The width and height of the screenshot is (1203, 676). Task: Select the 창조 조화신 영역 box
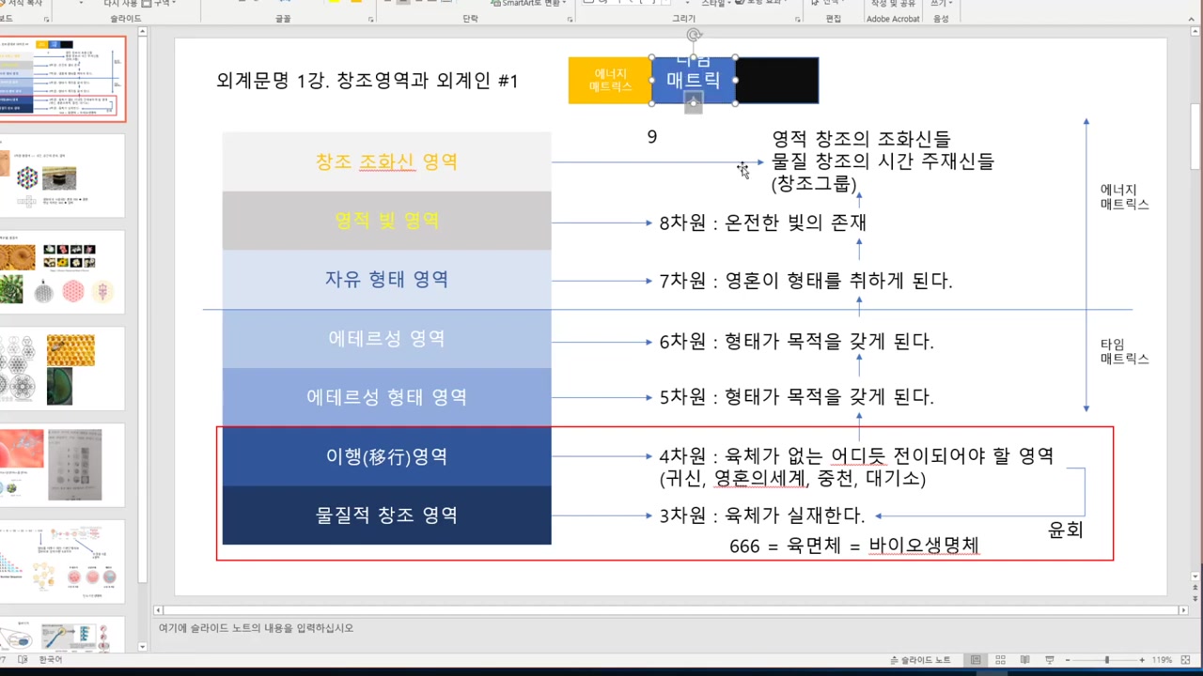[x=386, y=161]
